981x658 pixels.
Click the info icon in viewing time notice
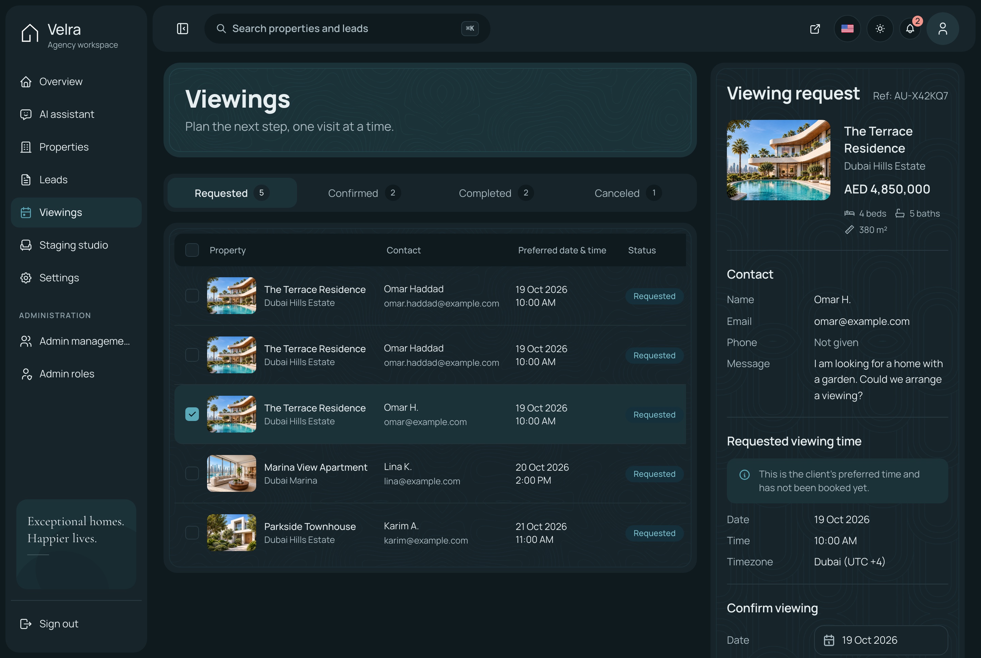744,475
